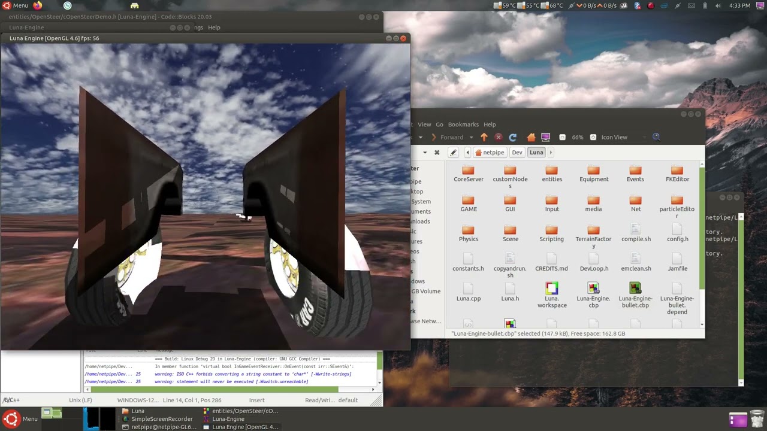767x431 pixels.
Task: Open the GAME folder
Action: pos(469,204)
